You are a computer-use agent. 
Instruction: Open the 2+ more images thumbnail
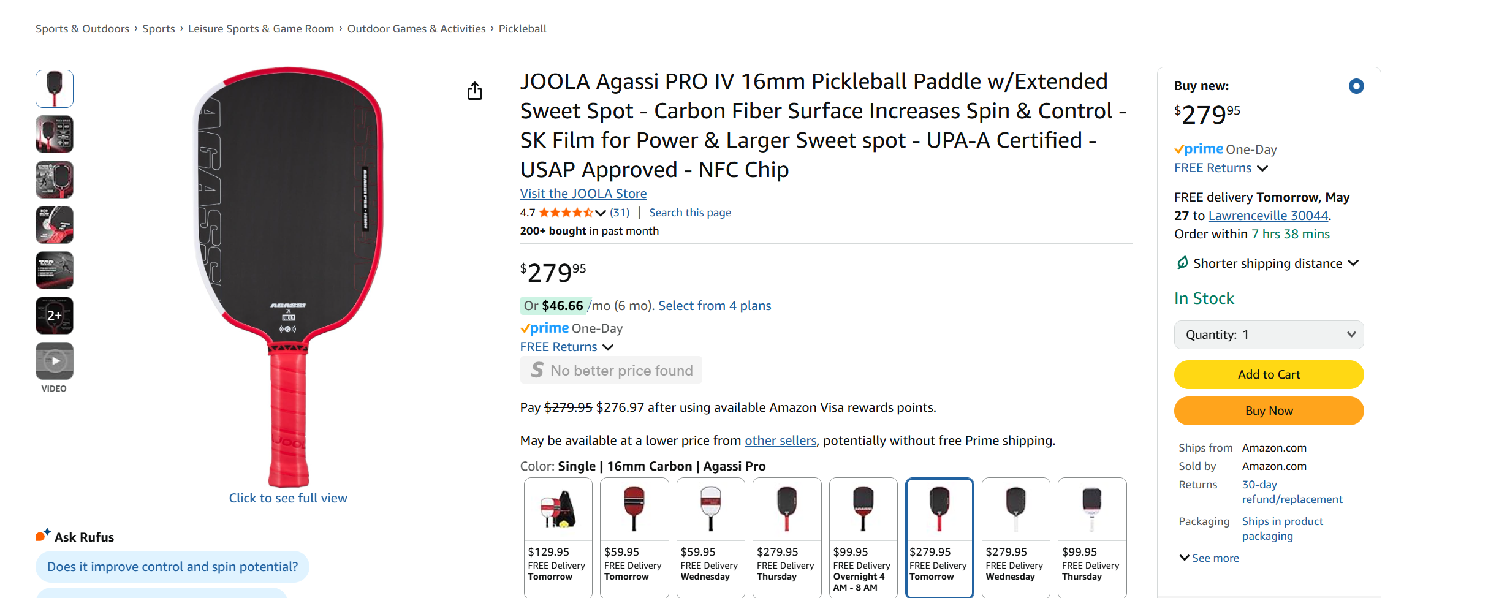pos(55,316)
